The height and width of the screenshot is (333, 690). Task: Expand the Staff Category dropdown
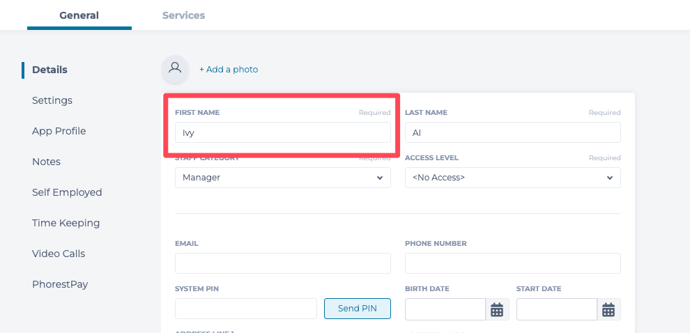pyautogui.click(x=282, y=178)
